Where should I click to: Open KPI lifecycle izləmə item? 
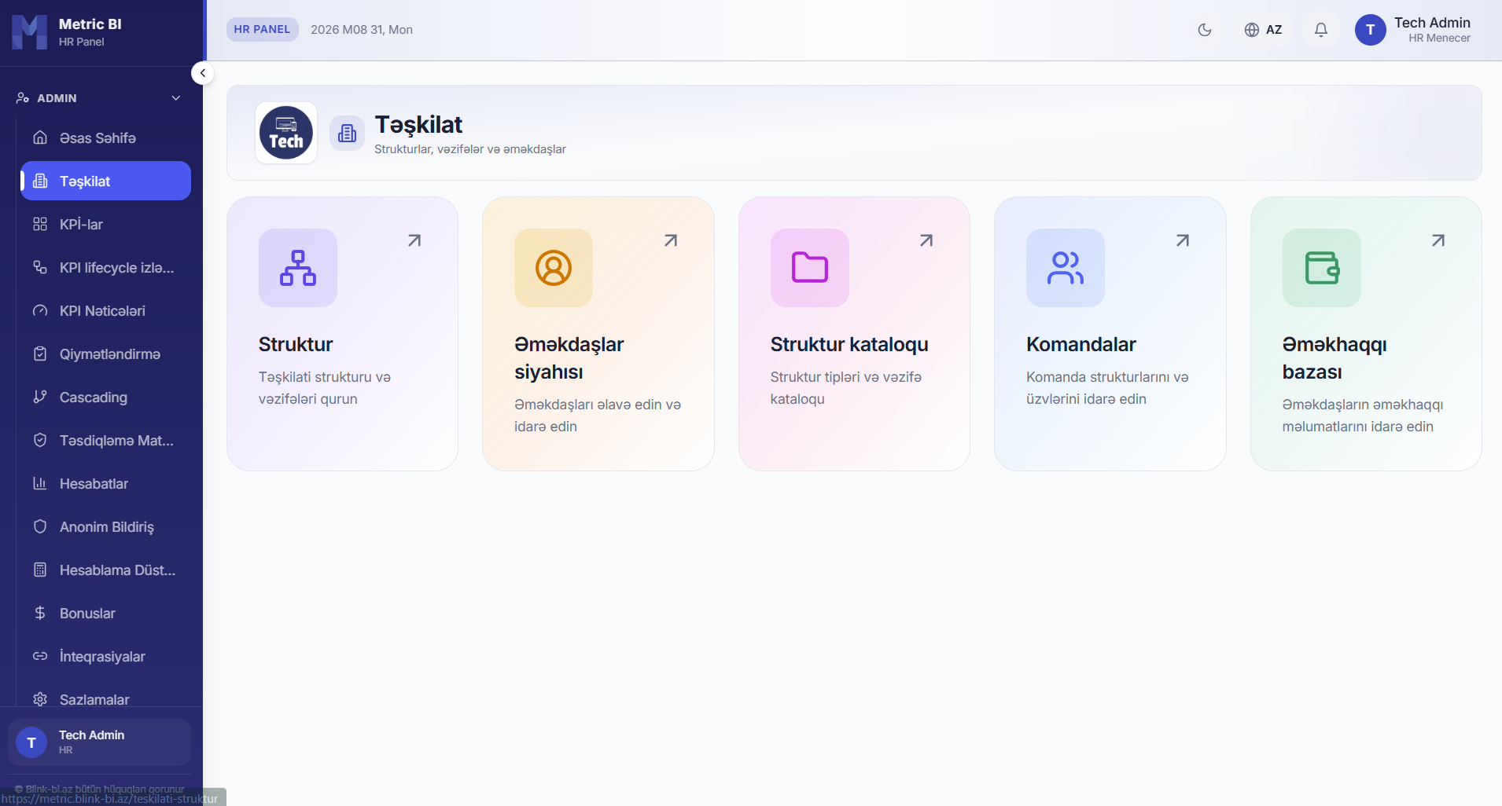coord(105,268)
